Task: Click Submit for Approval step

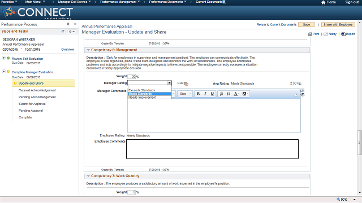Action: [32, 104]
